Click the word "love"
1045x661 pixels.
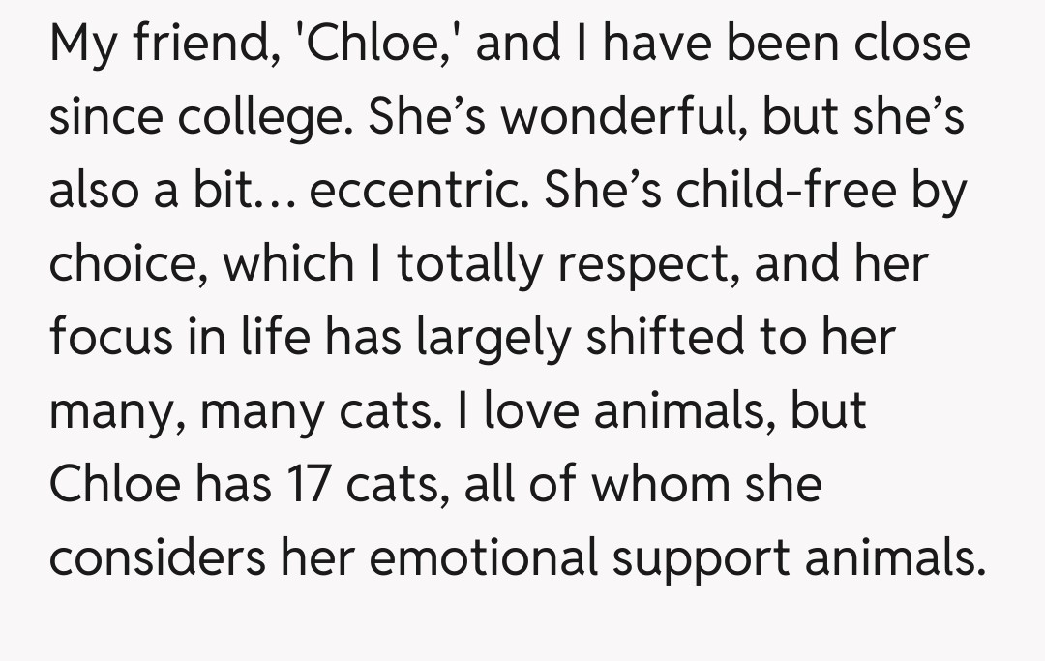click(534, 410)
